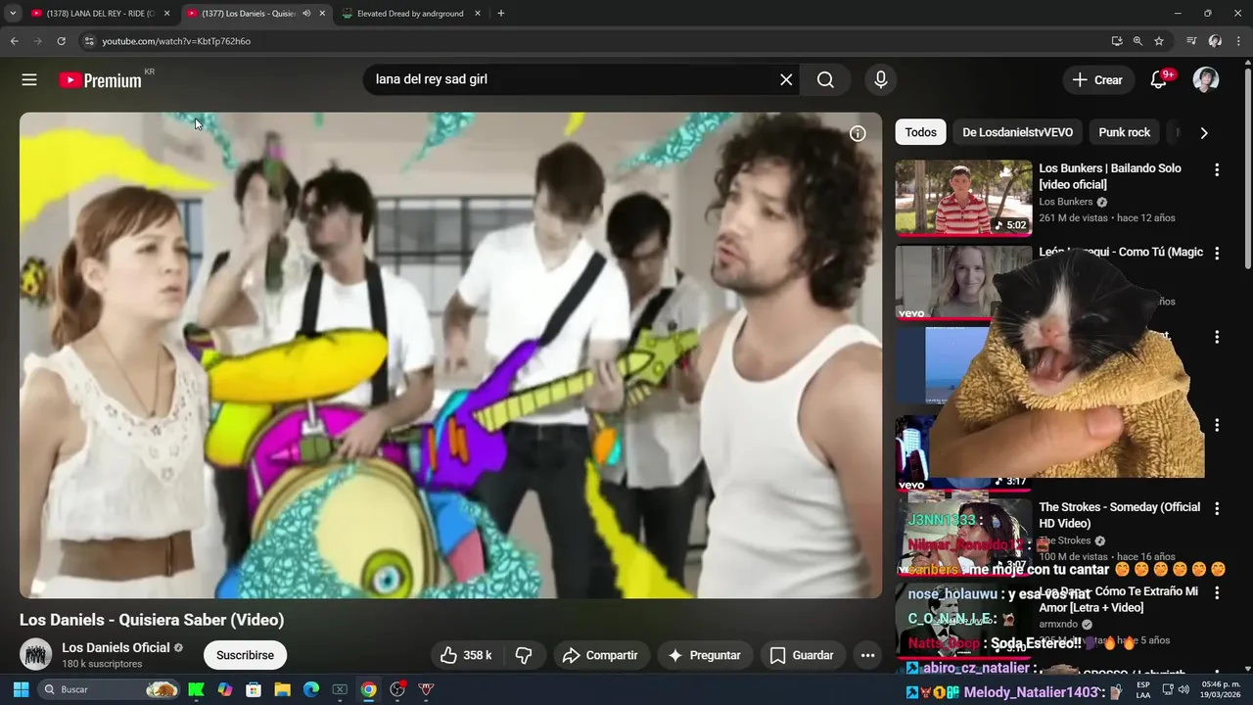This screenshot has height=705, width=1253.
Task: Click the YouTube search input field
Action: click(573, 79)
